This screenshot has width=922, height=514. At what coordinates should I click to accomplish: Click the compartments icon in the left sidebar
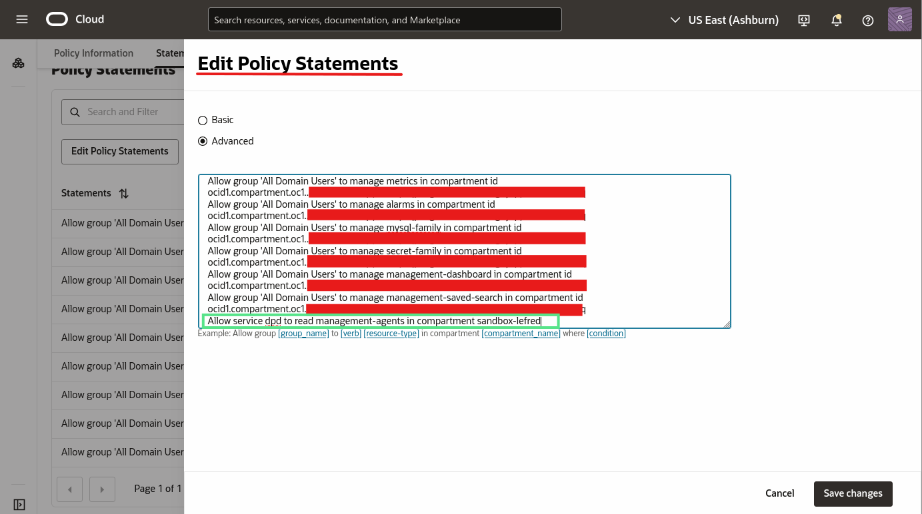point(19,63)
